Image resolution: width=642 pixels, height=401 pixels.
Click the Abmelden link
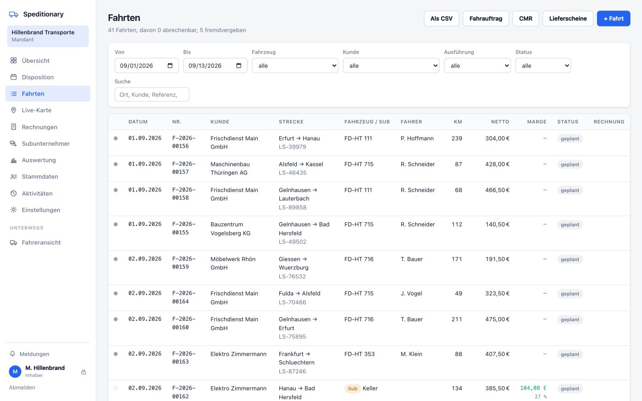(22, 387)
